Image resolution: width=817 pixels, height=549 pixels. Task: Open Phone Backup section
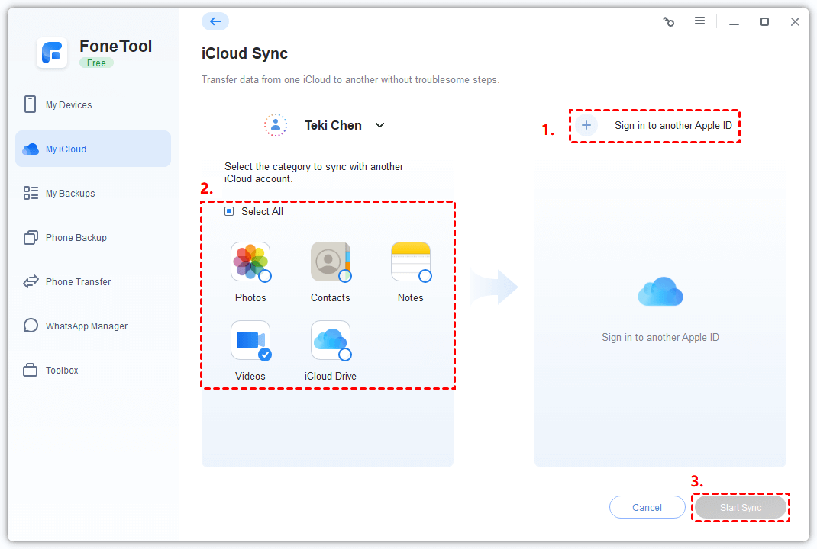[93, 237]
